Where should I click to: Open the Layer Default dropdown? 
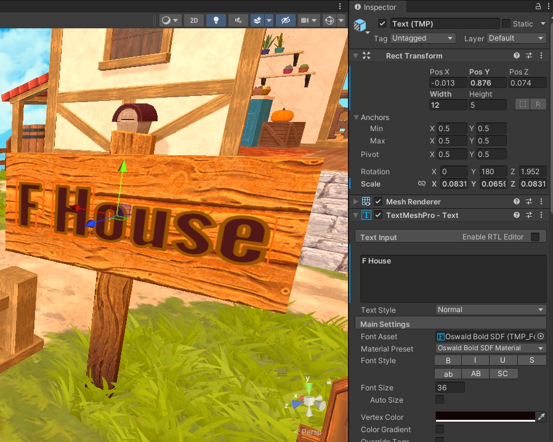tap(516, 38)
